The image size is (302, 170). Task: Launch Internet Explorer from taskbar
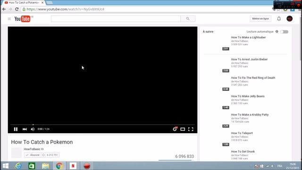pyautogui.click(x=18, y=166)
